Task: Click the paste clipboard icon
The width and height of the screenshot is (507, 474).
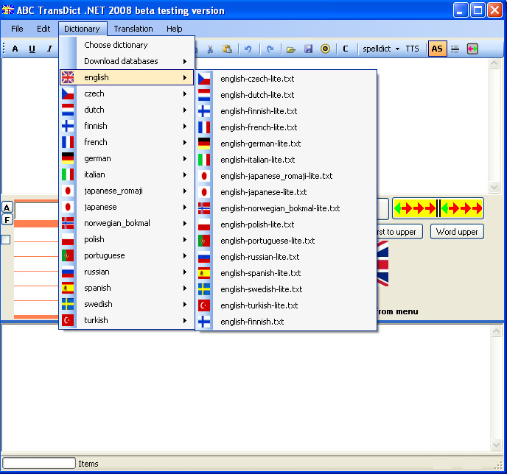Action: coord(227,49)
